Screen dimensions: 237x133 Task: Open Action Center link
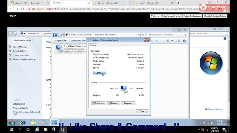[x=19, y=104]
